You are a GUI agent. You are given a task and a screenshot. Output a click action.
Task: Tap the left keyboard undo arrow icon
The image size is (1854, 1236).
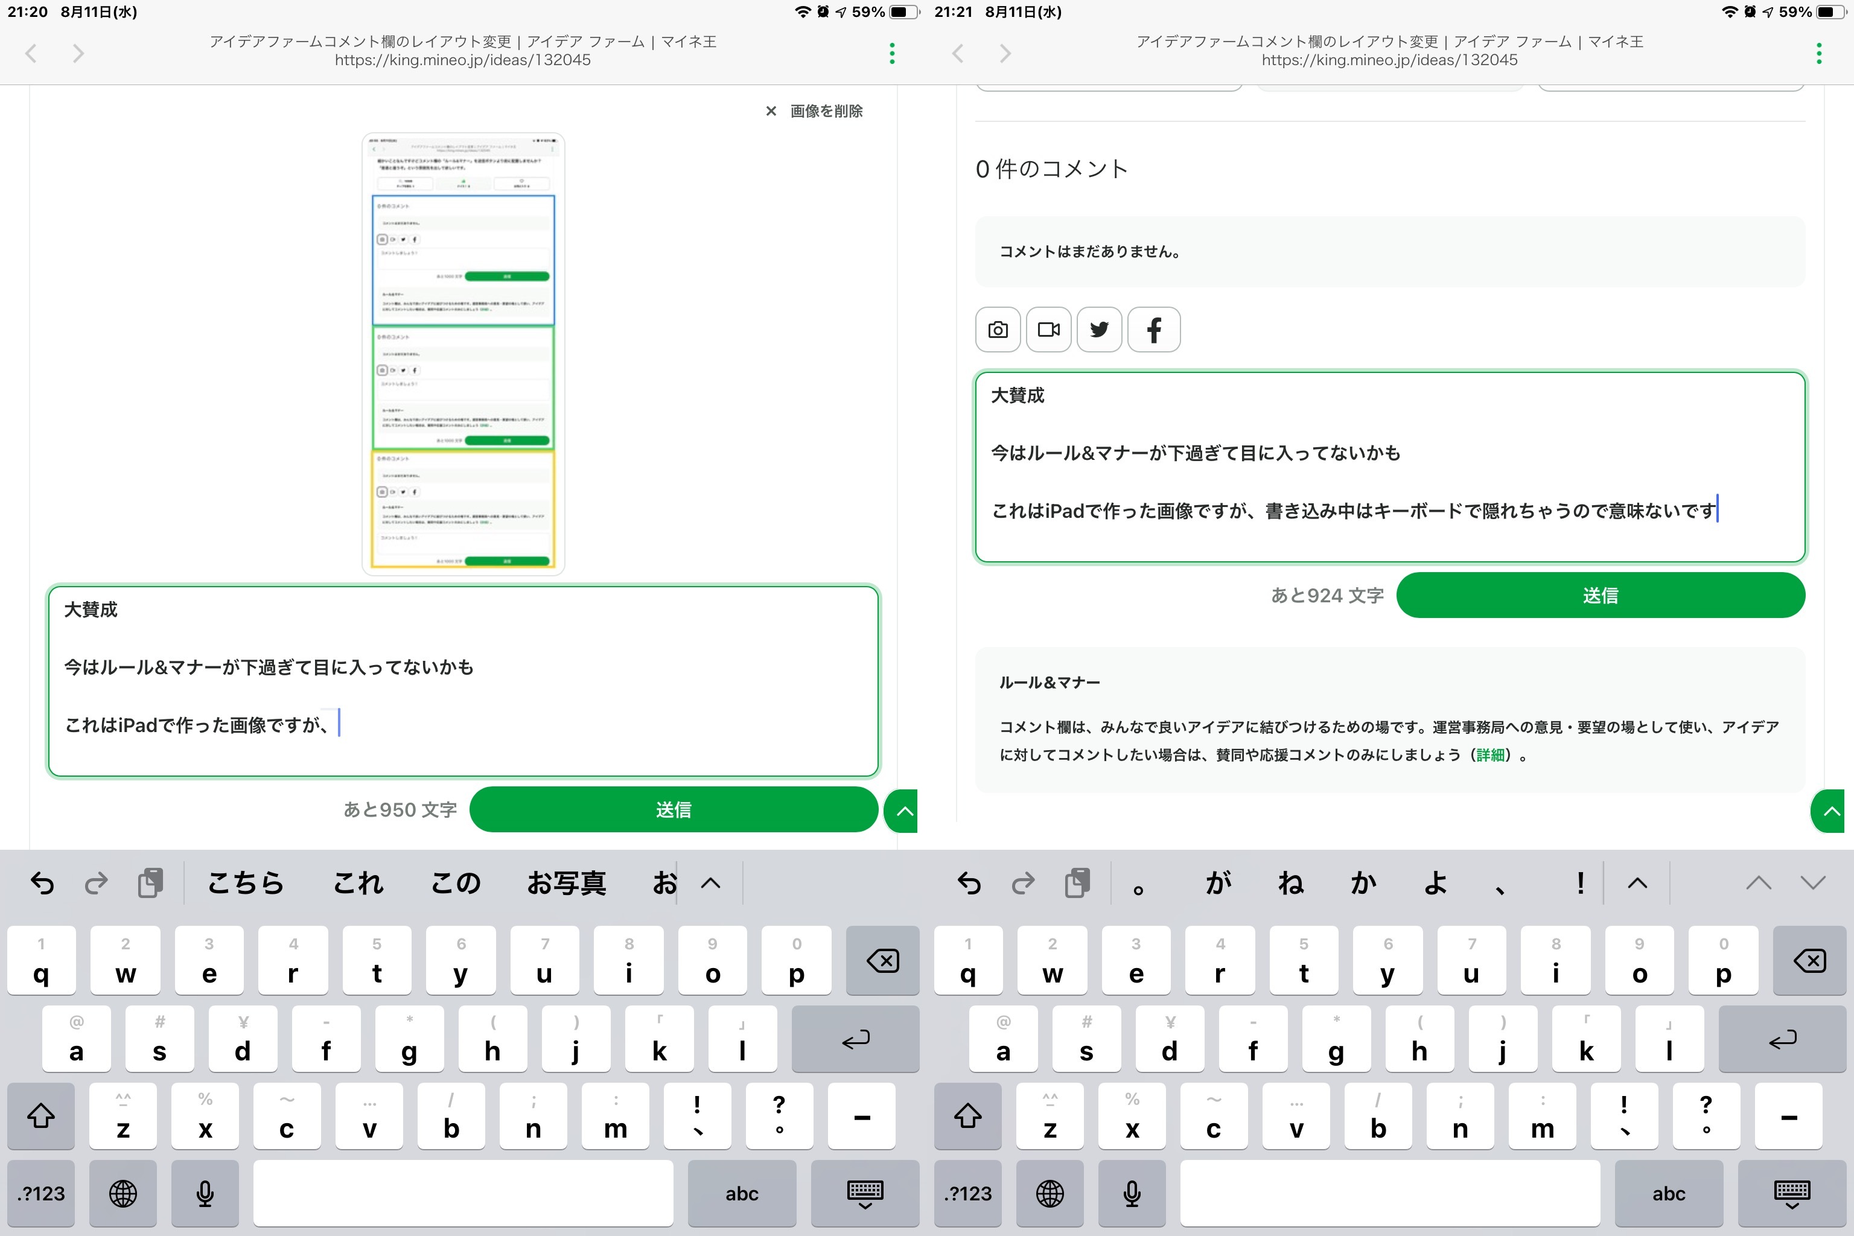point(43,883)
